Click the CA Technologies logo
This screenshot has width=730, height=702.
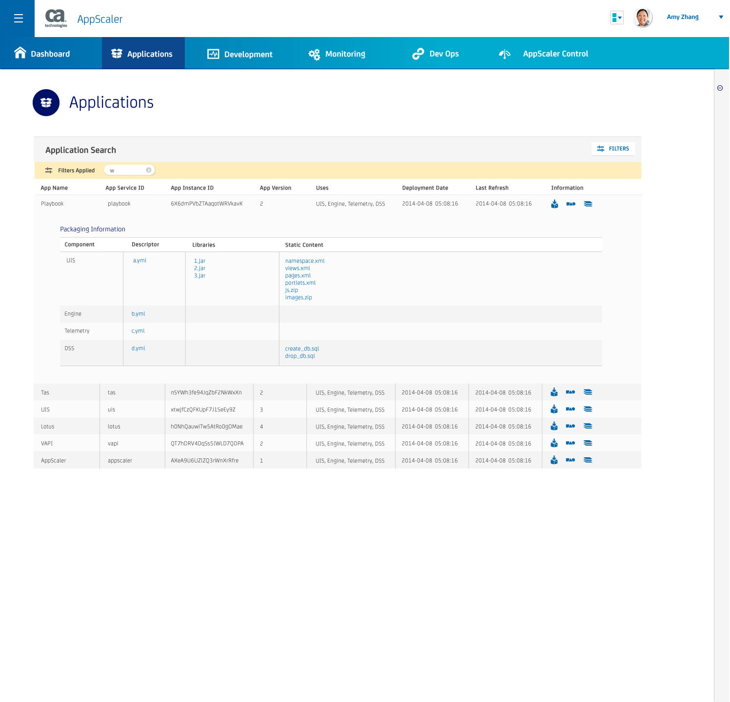pyautogui.click(x=56, y=19)
